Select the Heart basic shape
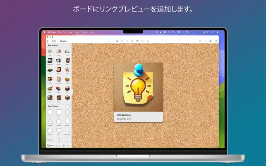The image size is (266, 166). [x=59, y=130]
